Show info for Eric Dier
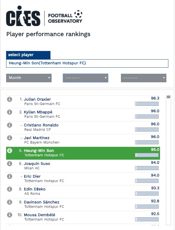Screen dimensions: 175x230 (9, 176)
